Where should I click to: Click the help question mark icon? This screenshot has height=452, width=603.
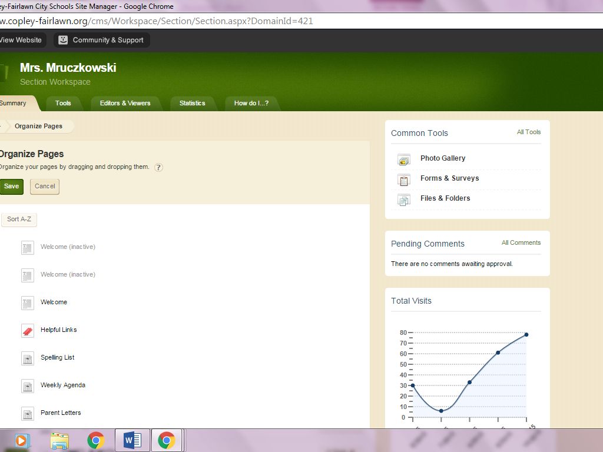coord(158,167)
